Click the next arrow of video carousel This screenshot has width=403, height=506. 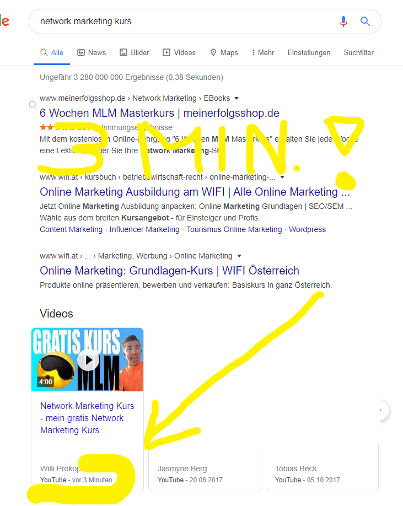point(381,410)
